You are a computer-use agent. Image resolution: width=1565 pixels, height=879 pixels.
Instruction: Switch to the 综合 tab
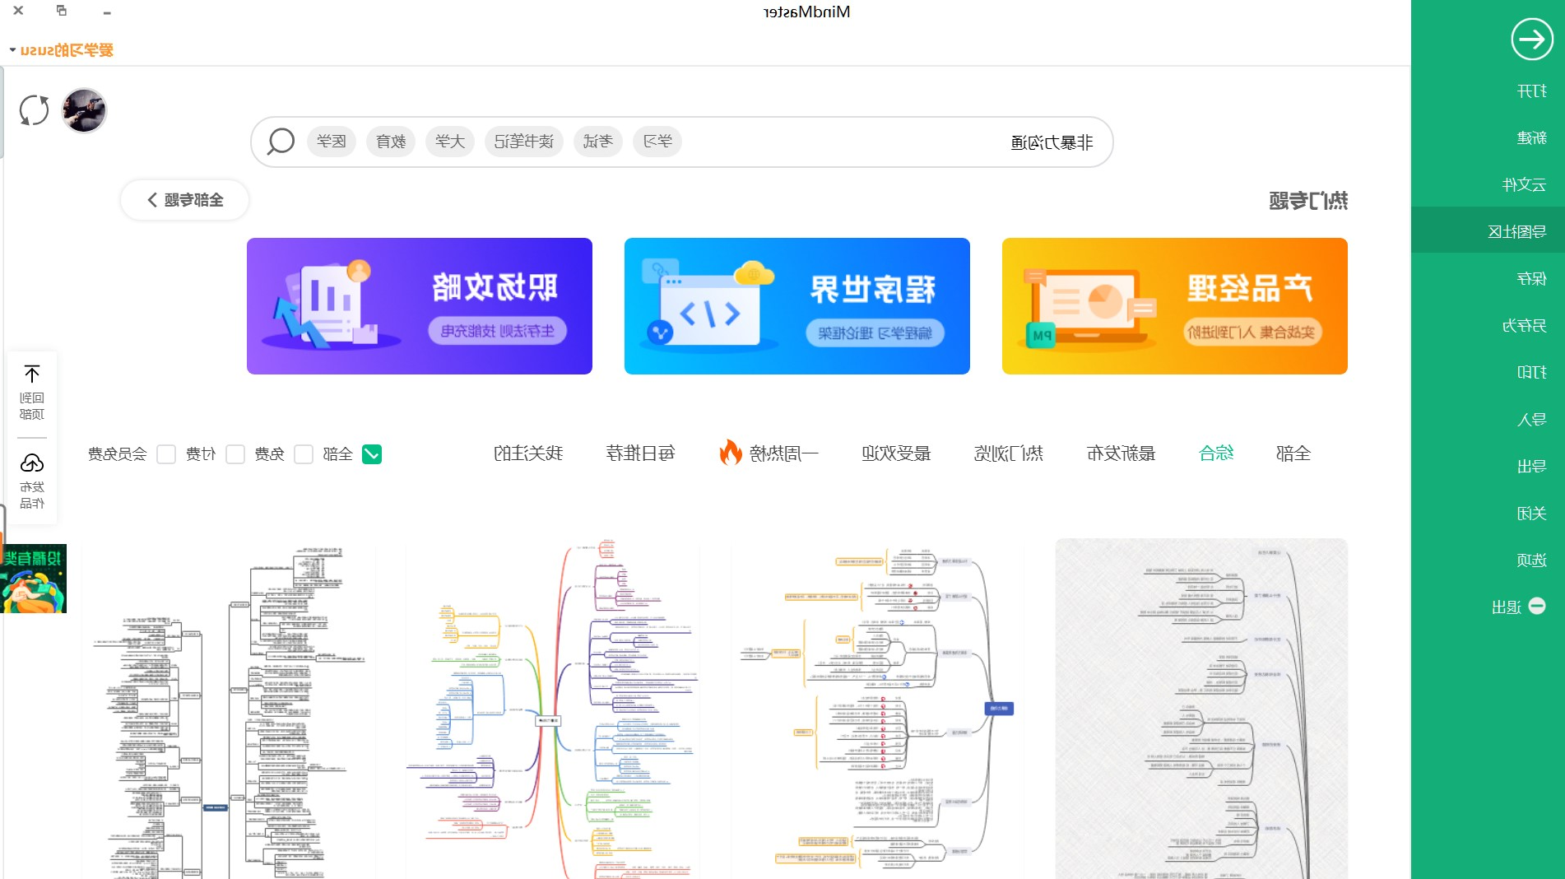point(1216,453)
